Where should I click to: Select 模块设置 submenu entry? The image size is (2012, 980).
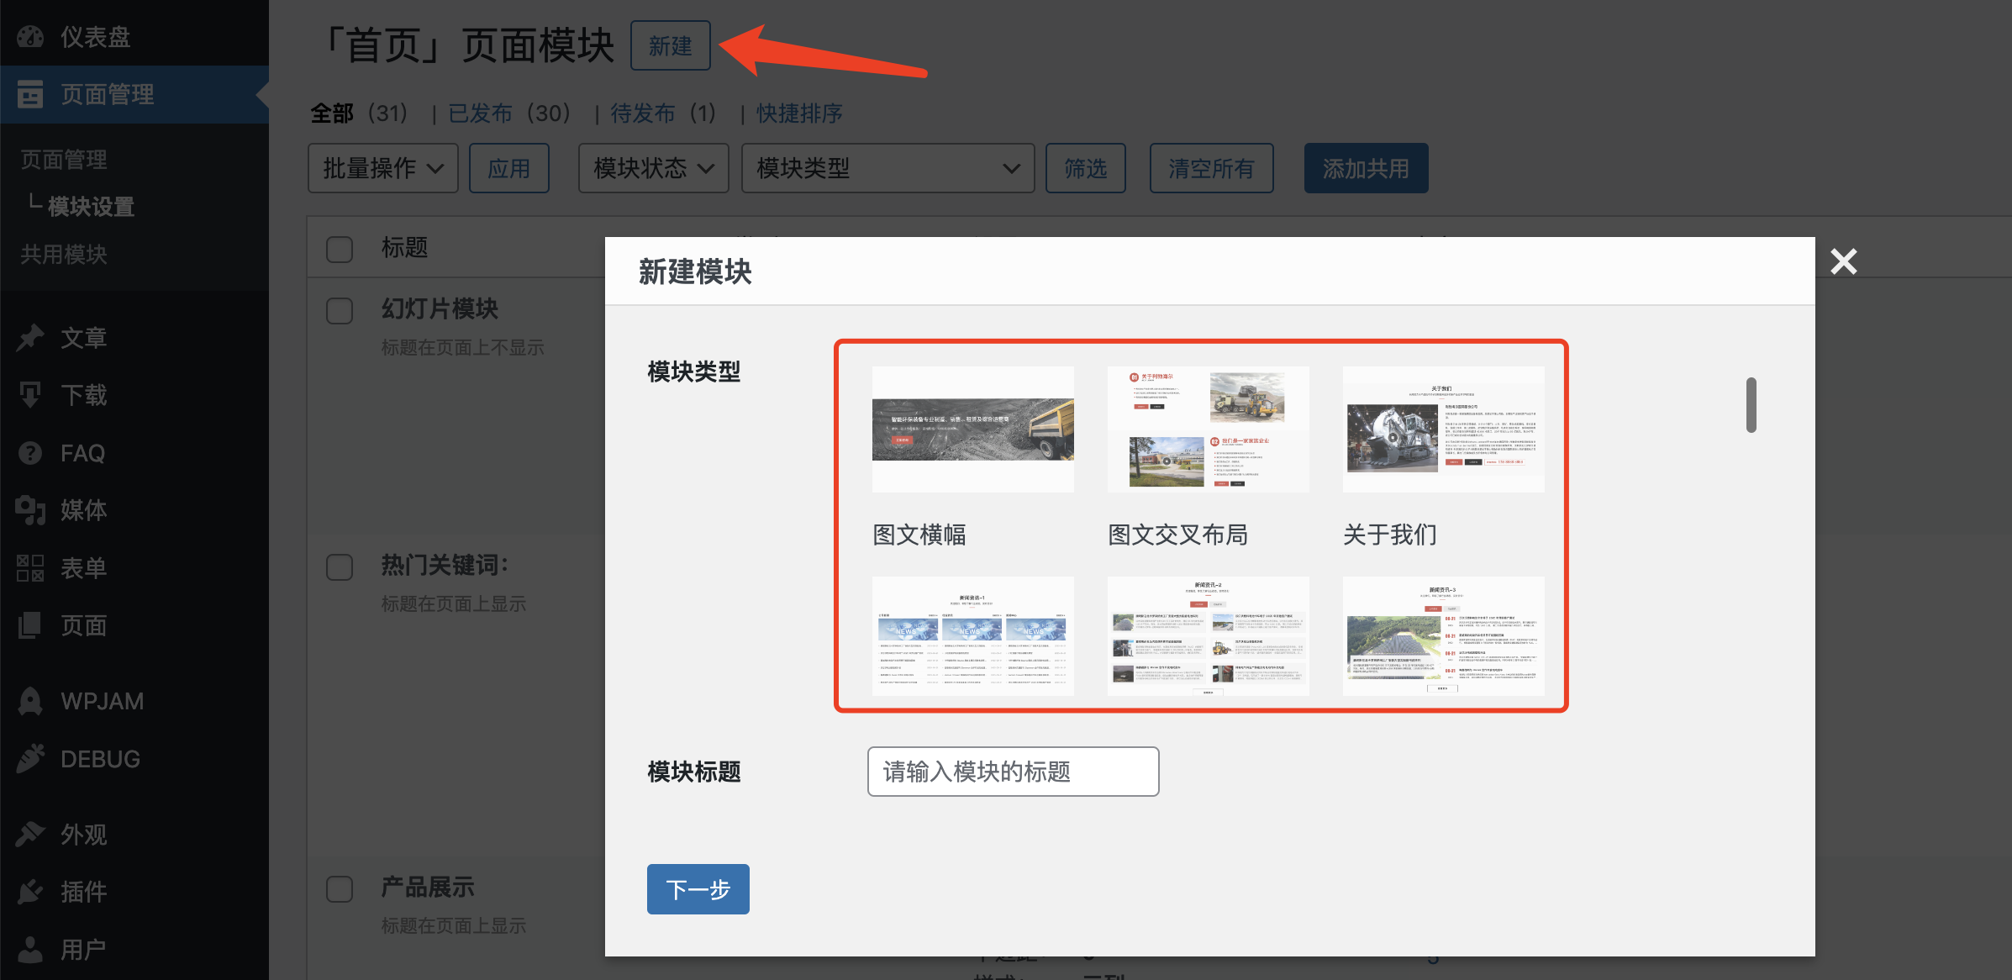pos(91,206)
